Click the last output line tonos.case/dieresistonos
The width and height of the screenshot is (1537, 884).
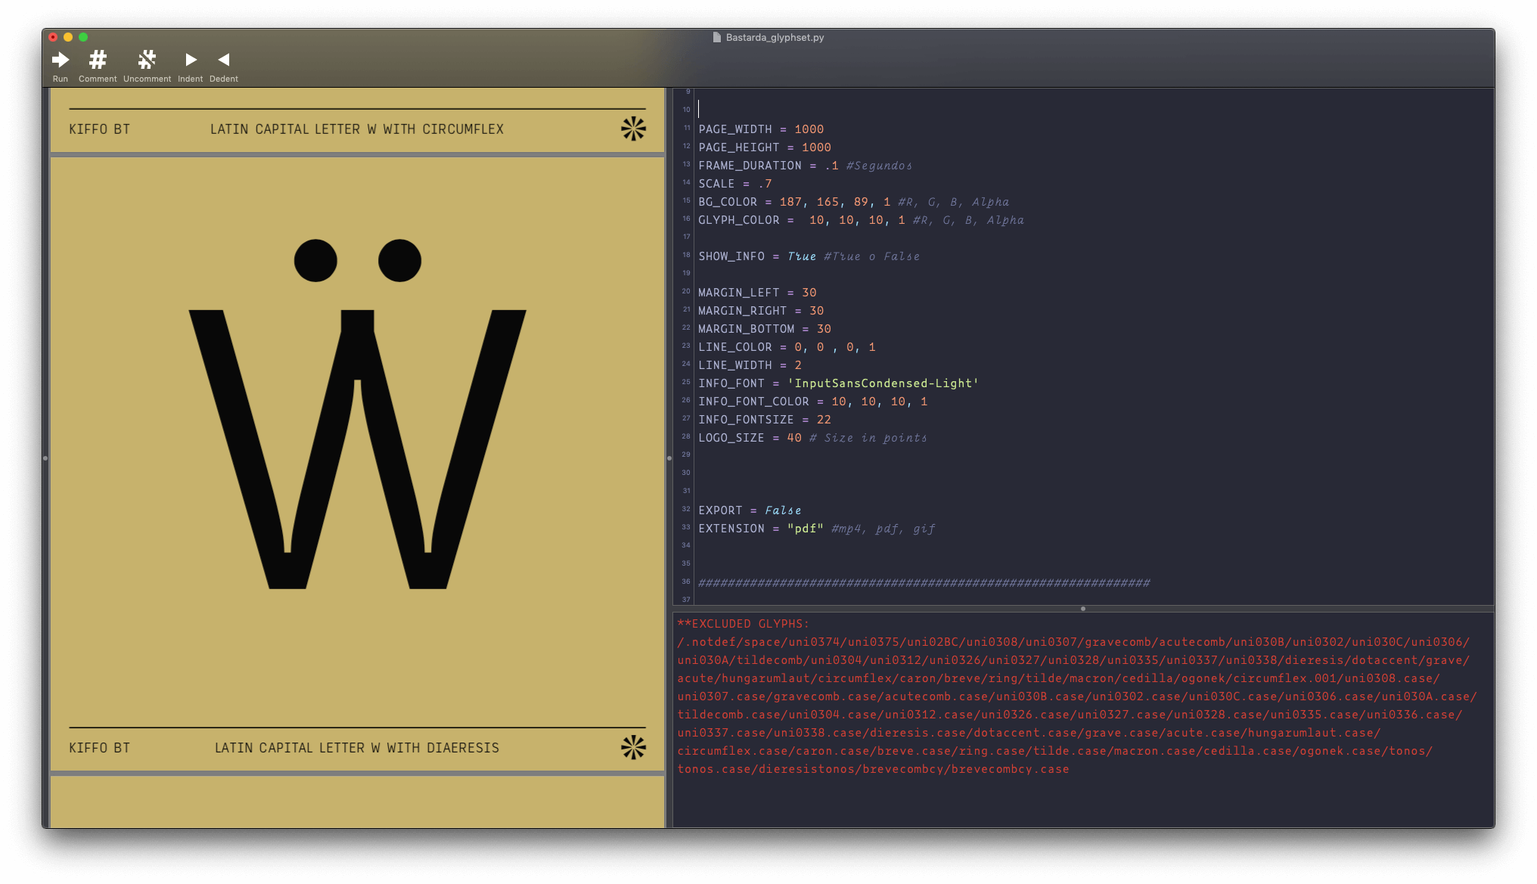point(873,769)
